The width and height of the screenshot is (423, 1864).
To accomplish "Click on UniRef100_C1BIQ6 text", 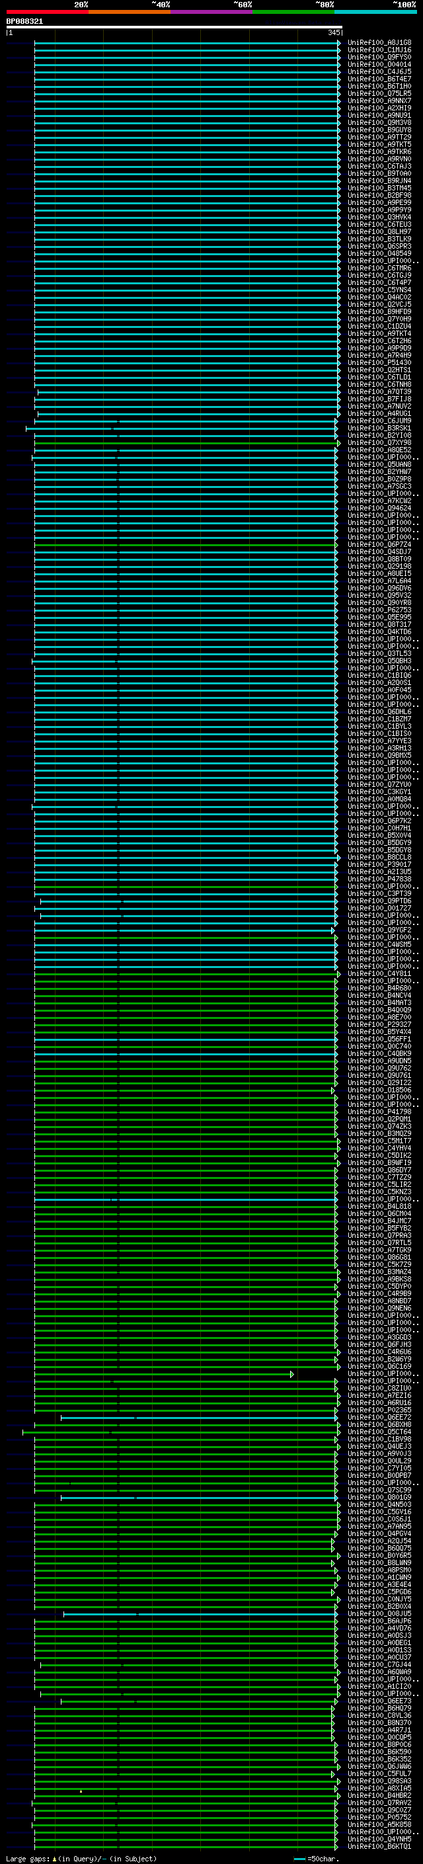I will [379, 676].
